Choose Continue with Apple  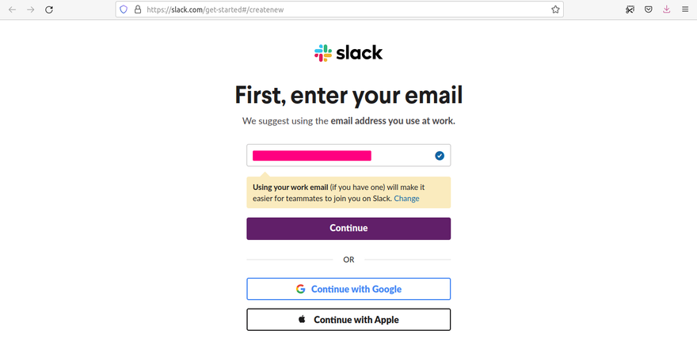pyautogui.click(x=348, y=320)
